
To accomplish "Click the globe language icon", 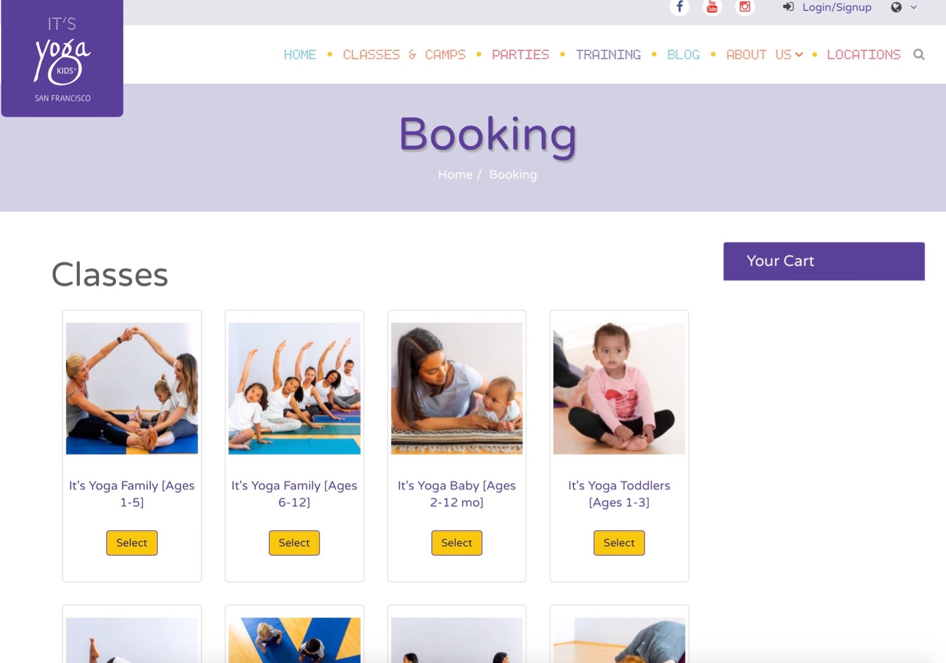I will (x=896, y=7).
